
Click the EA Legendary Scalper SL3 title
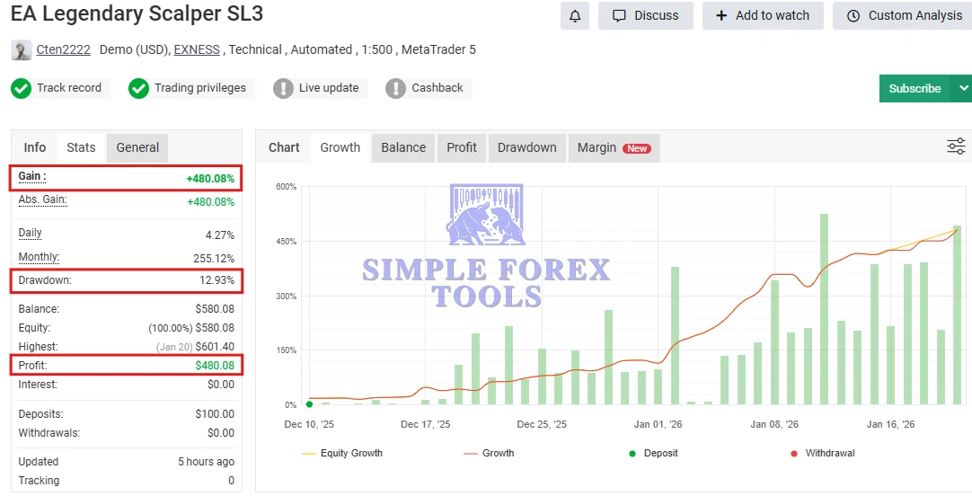pyautogui.click(x=137, y=13)
